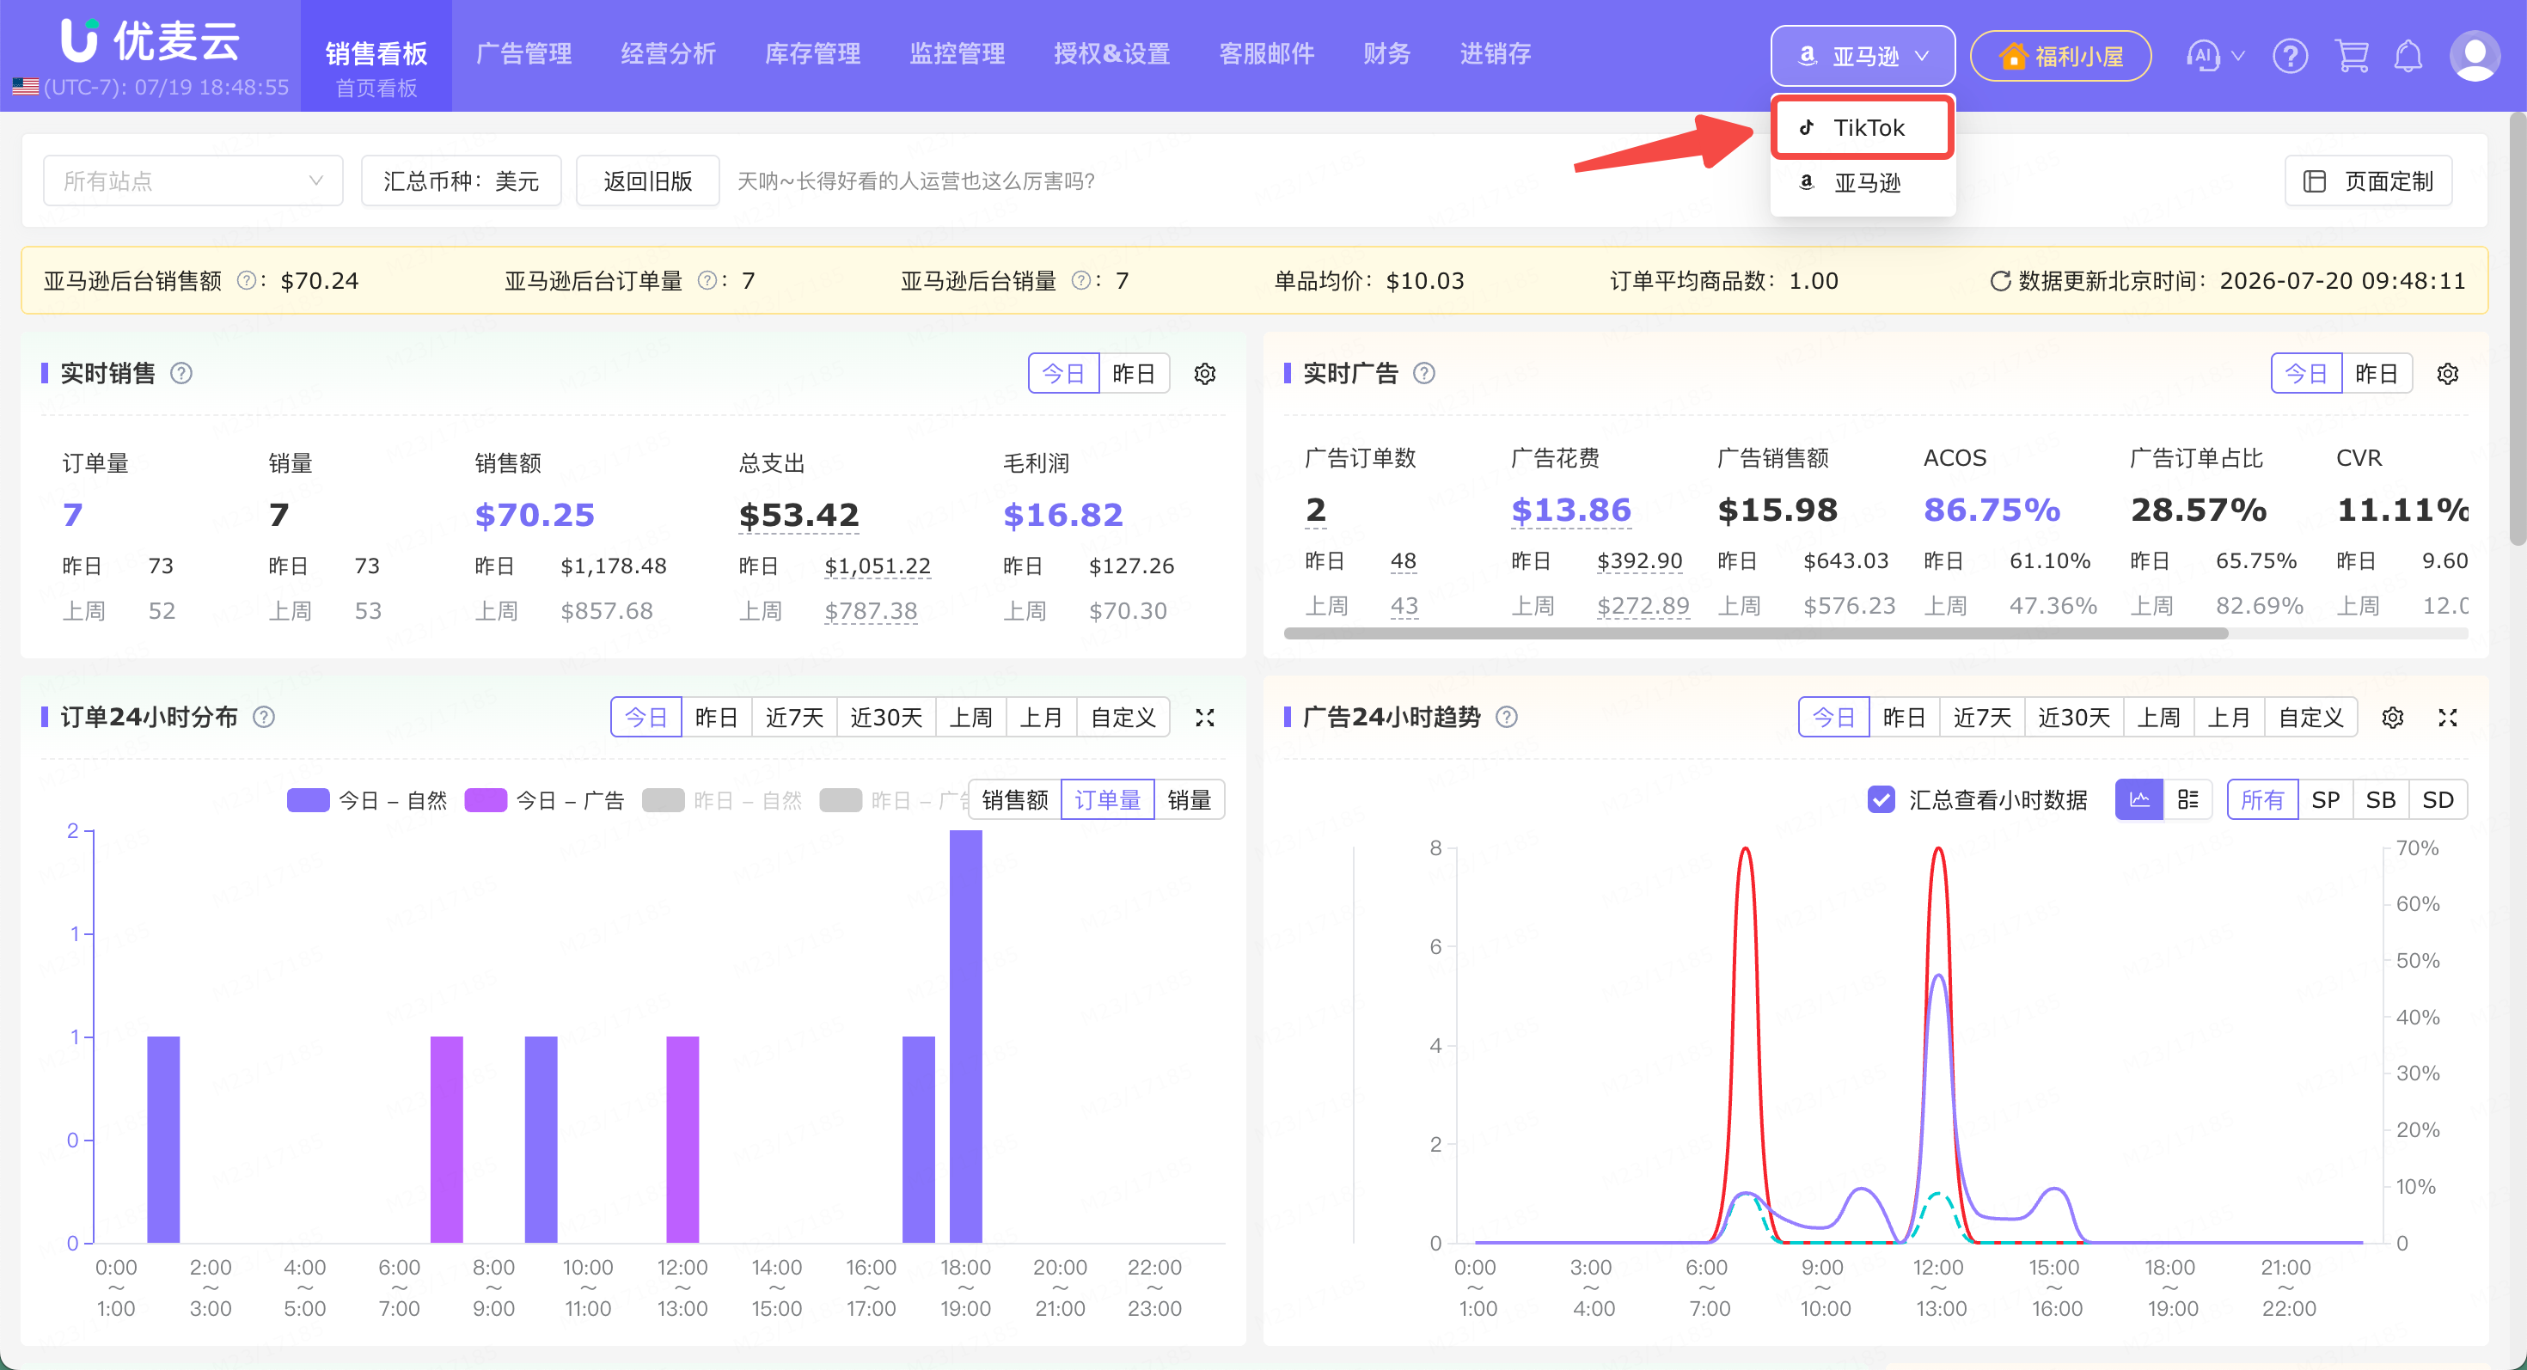Expand the AI assistant dropdown arrow
This screenshot has width=2527, height=1370.
tap(2237, 56)
